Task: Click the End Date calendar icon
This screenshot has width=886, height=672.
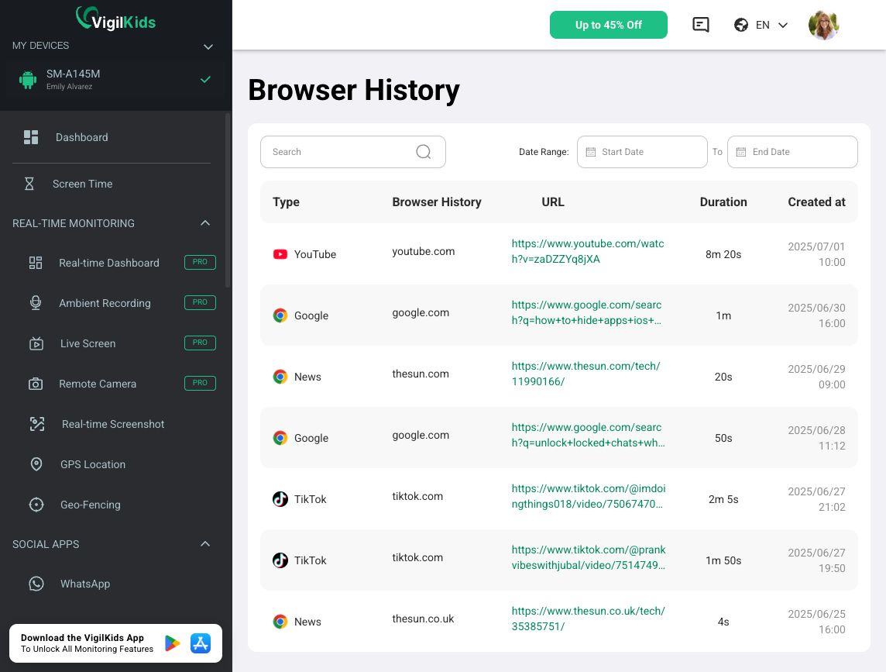Action: (740, 152)
